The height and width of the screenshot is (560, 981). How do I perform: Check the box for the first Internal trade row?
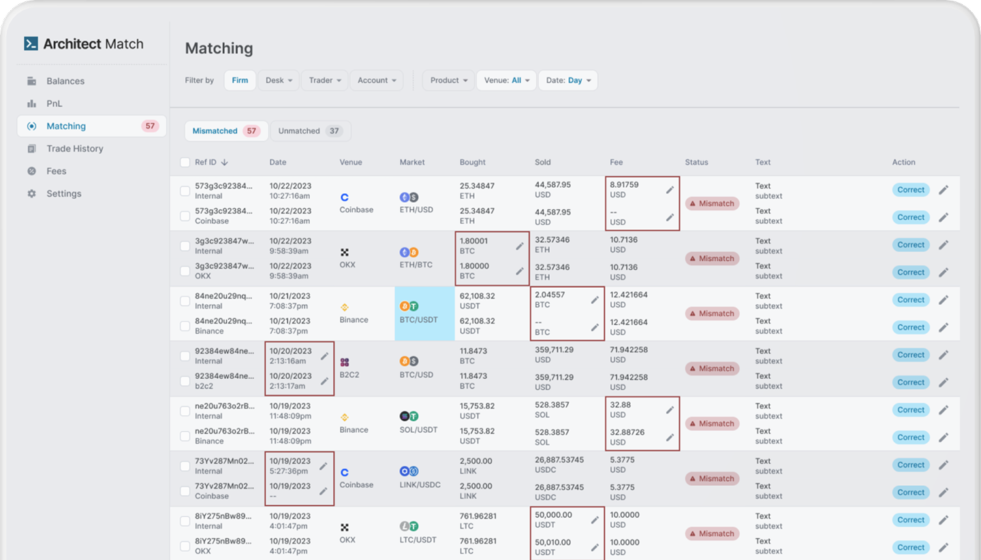click(x=185, y=191)
